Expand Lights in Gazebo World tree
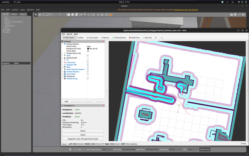249x156 pixels. (x=3, y=32)
